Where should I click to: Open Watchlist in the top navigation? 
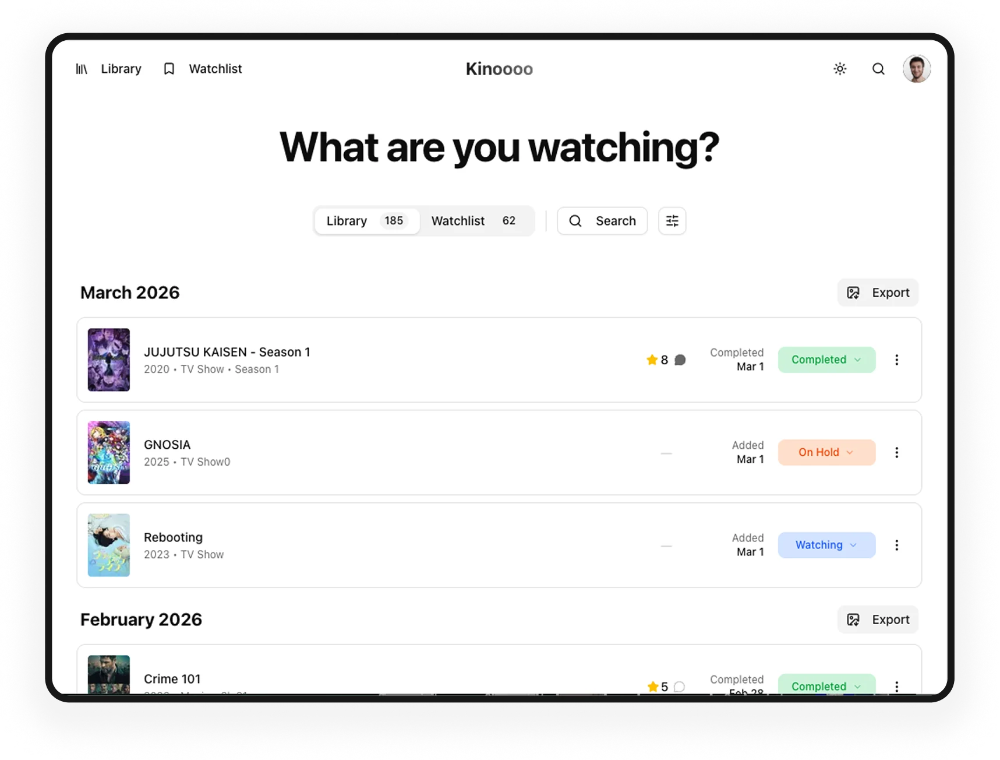click(203, 69)
